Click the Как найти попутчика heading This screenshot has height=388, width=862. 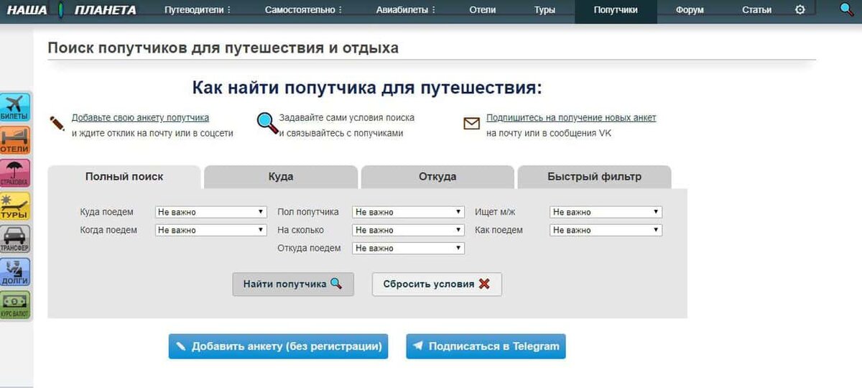coord(367,88)
